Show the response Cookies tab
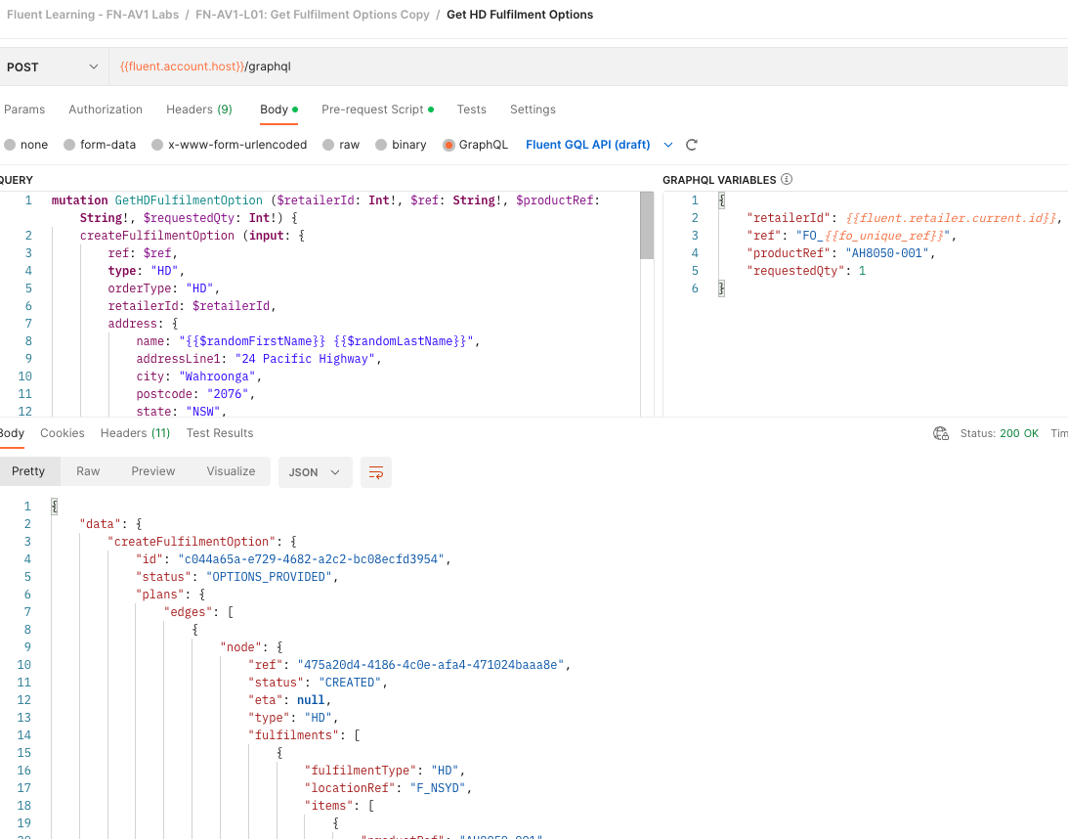Screen dimensions: 1068x840 62,433
